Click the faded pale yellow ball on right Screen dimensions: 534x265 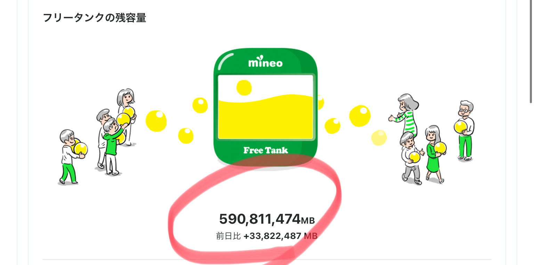pyautogui.click(x=379, y=138)
